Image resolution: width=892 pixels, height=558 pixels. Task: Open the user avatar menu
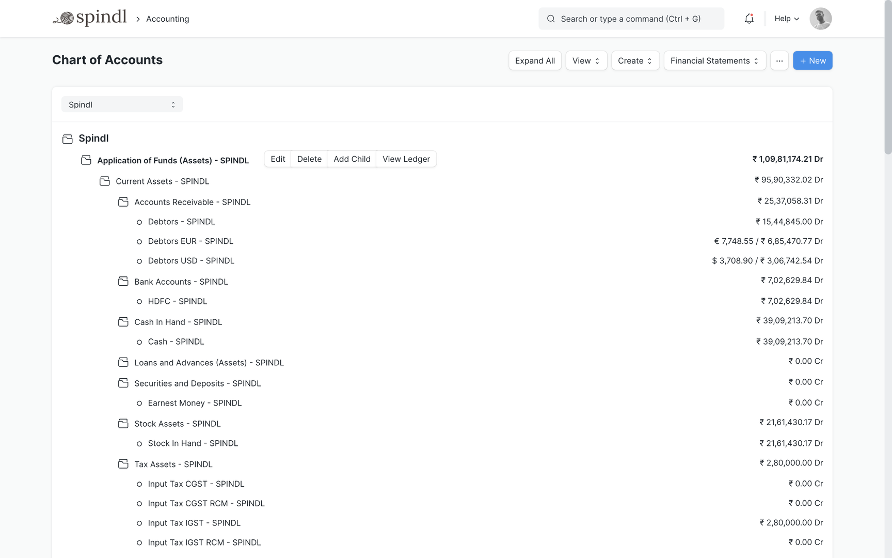[x=820, y=19]
